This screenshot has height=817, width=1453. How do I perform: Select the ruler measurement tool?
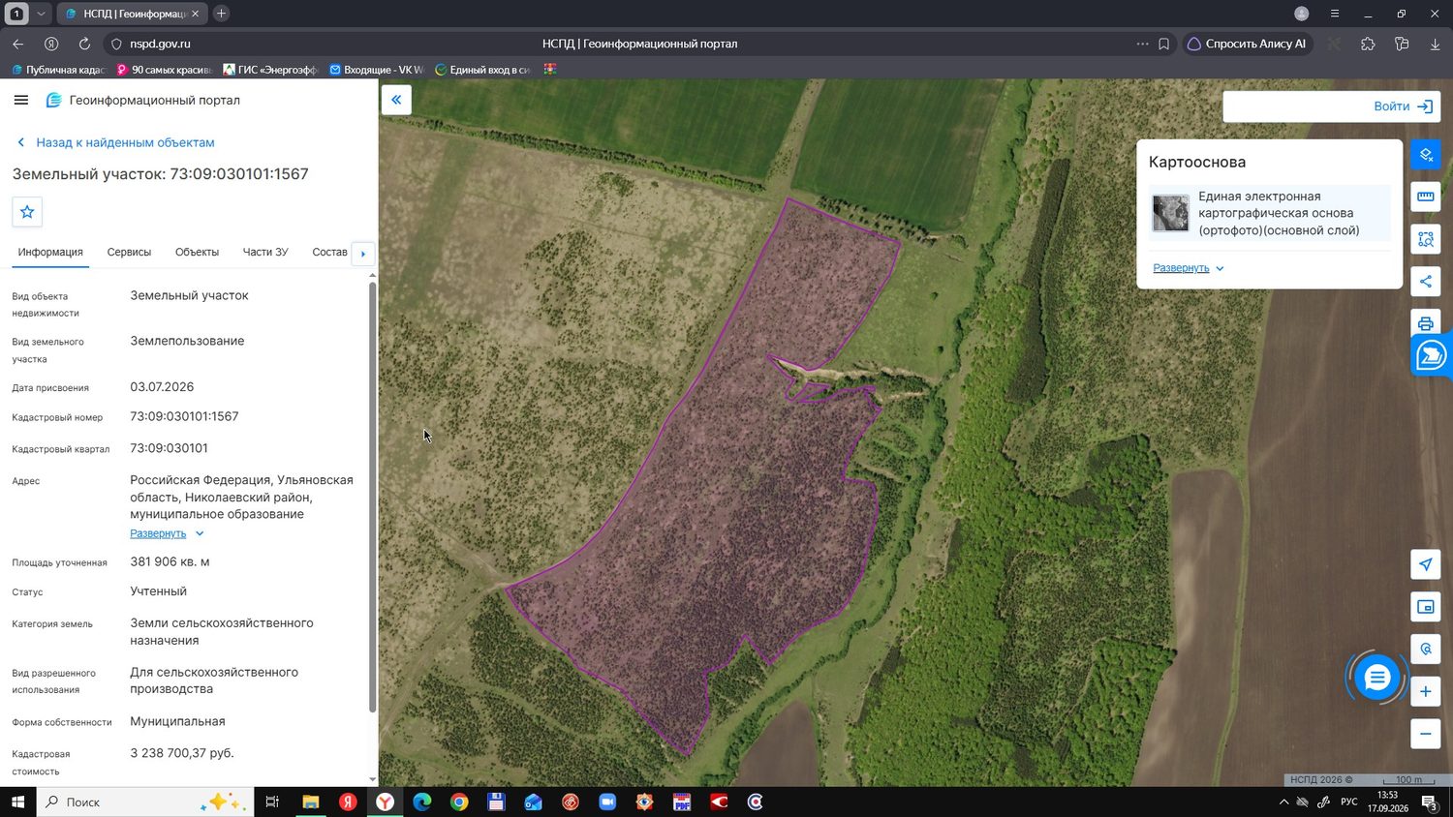coord(1426,197)
